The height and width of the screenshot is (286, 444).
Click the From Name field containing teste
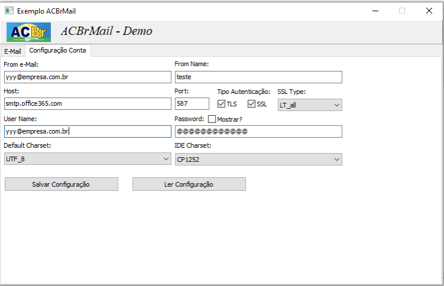pyautogui.click(x=259, y=77)
